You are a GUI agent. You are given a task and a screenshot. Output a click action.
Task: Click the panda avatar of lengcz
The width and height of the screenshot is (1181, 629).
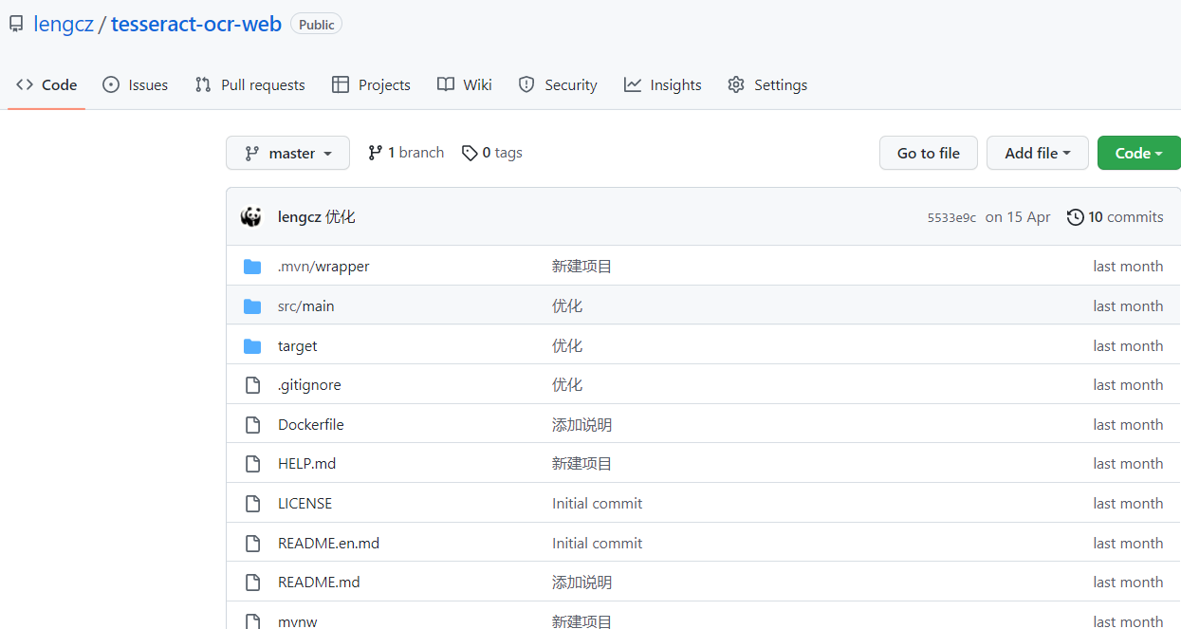coord(251,216)
